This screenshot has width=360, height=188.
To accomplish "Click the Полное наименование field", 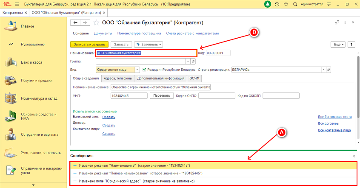I will [160, 87].
